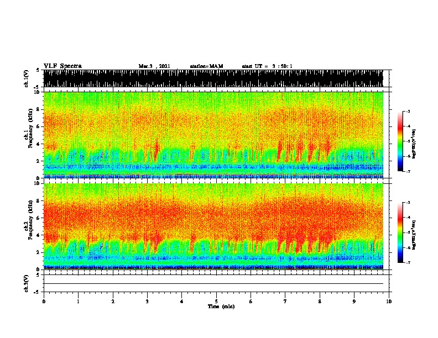Image resolution: width=438 pixels, height=338 pixels.
Task: Click the "10" tick on time axis
Action: pyautogui.click(x=389, y=302)
